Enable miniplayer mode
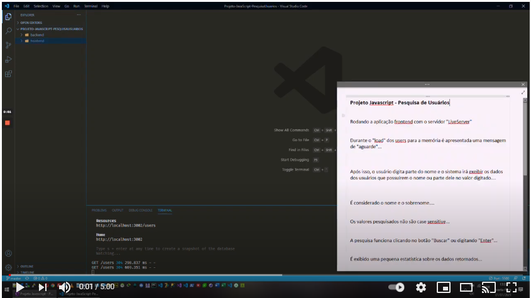Viewport: 531px width, 298px height. (443, 287)
